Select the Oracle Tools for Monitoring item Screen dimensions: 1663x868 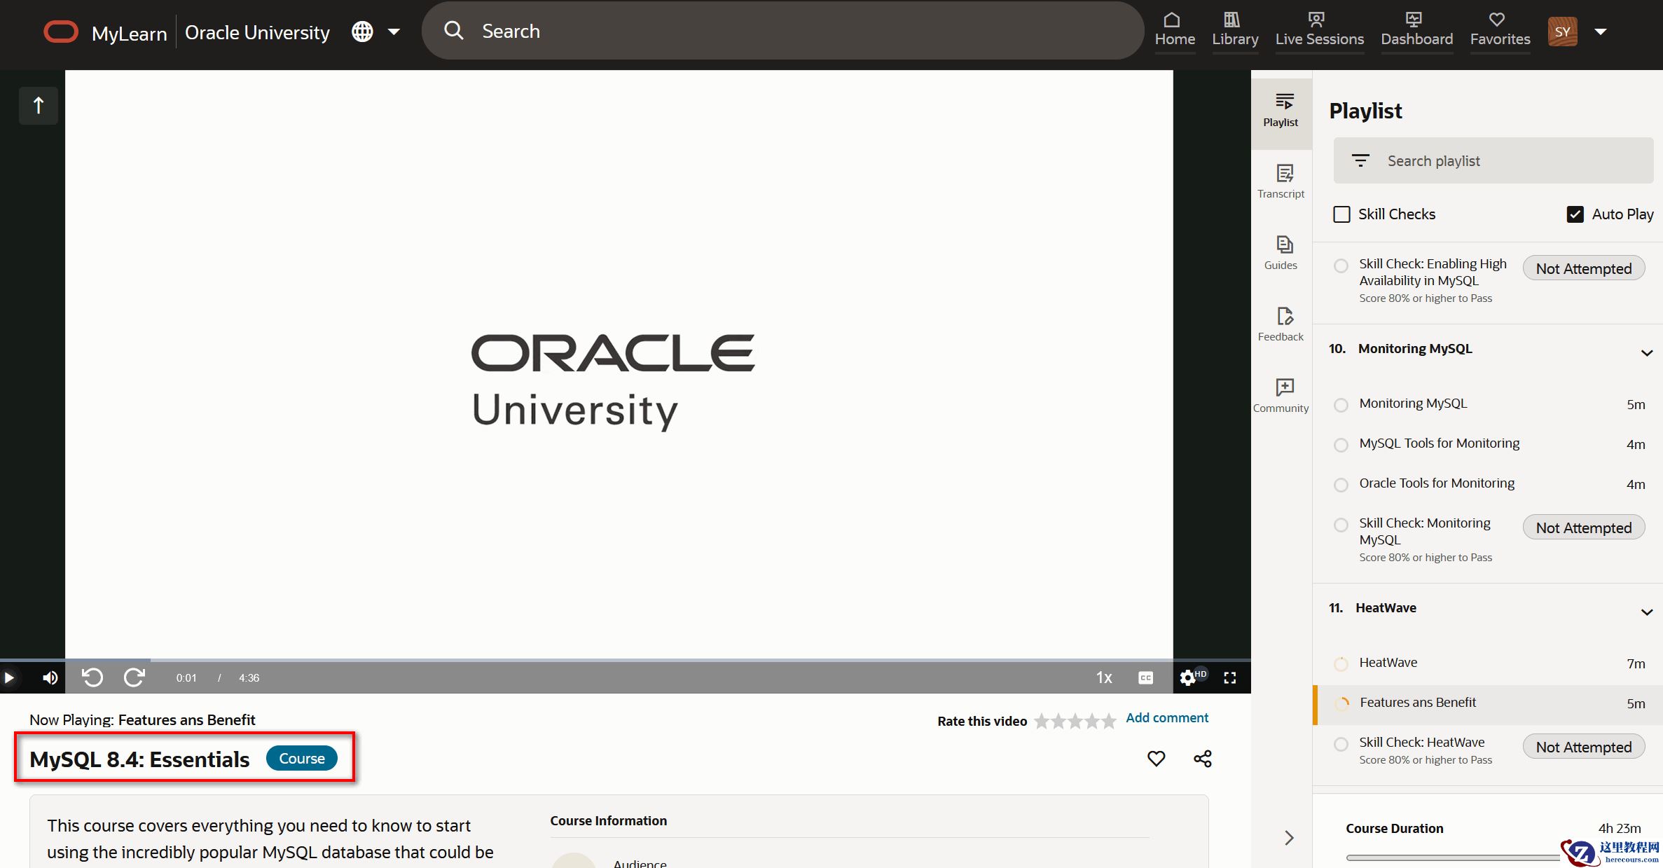pos(1436,483)
